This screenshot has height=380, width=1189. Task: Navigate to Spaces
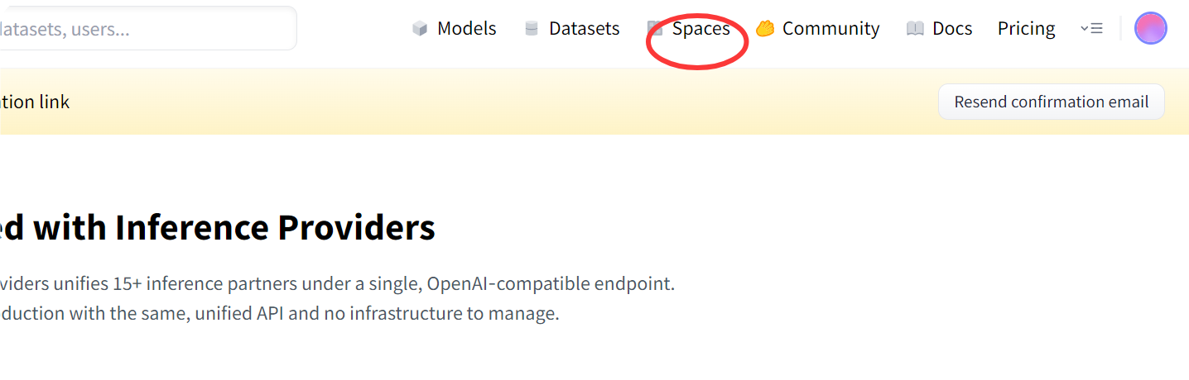pos(700,29)
